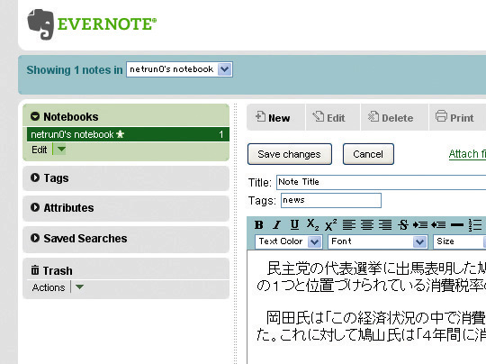486x364 pixels.
Task: Click inside the note body text area
Action: click(x=367, y=307)
